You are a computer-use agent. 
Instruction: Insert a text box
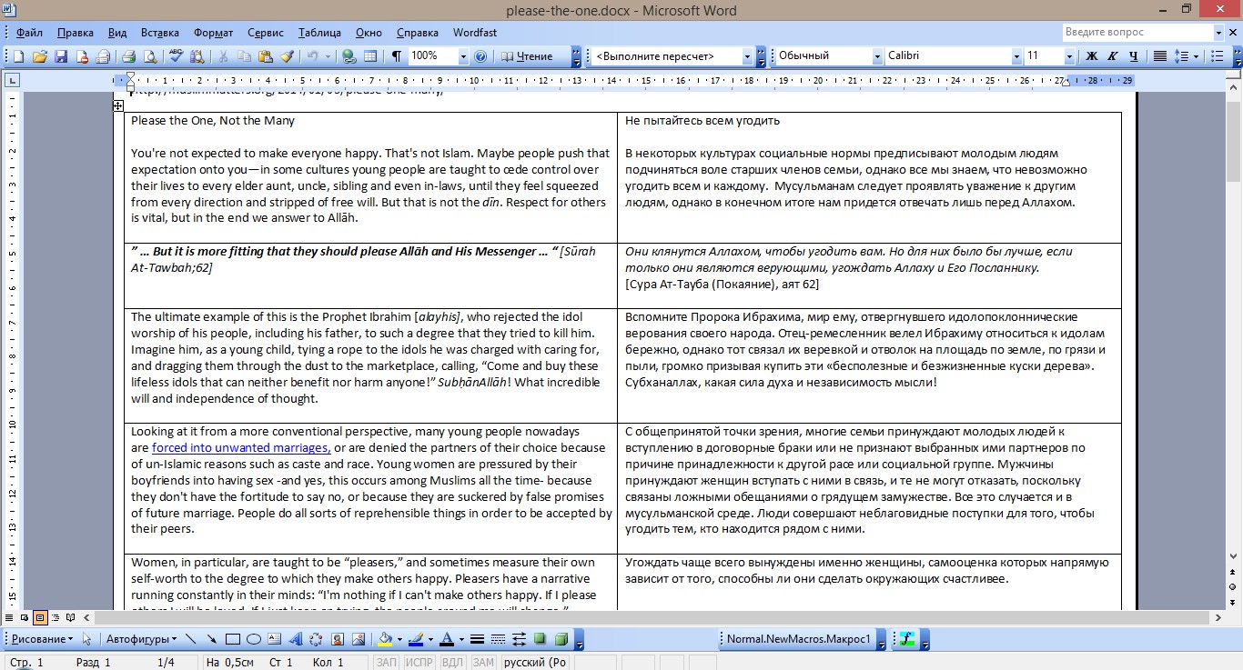[275, 639]
